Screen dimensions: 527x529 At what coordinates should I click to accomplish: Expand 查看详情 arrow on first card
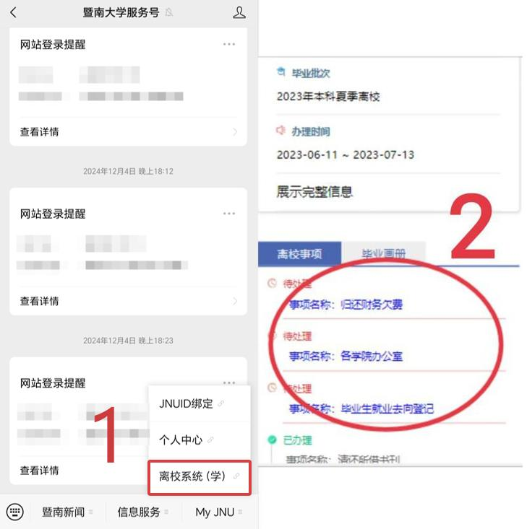[x=235, y=131]
